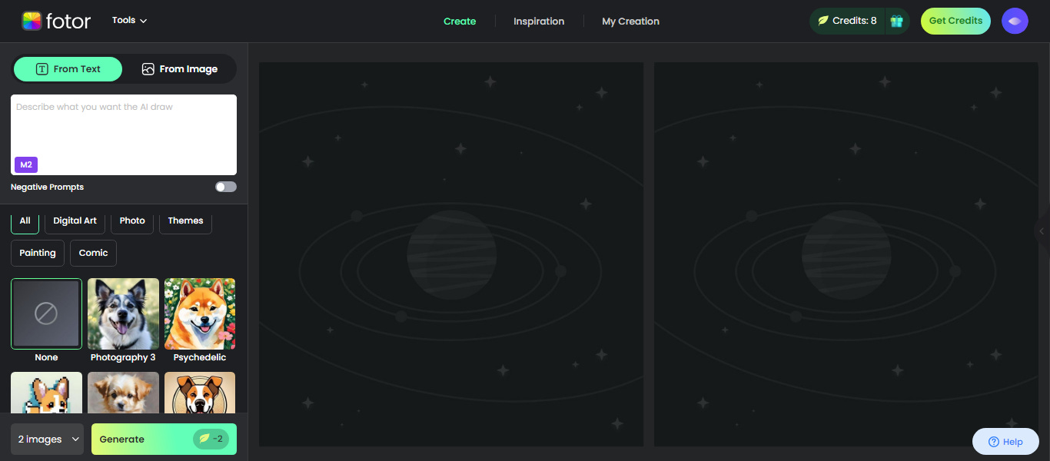The height and width of the screenshot is (461, 1050).
Task: Filter styles by Painting
Action: (x=38, y=253)
